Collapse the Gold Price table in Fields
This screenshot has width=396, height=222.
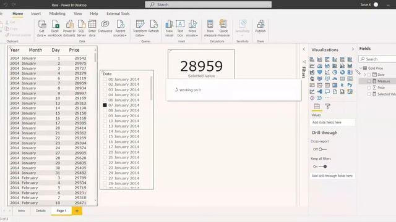coord(361,68)
